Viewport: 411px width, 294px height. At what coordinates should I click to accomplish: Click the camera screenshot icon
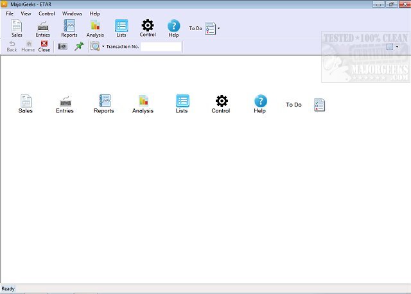[63, 46]
